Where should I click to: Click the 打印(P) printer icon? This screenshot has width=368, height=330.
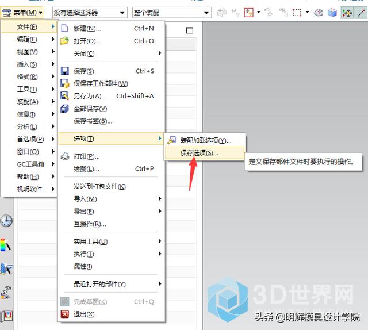65,156
